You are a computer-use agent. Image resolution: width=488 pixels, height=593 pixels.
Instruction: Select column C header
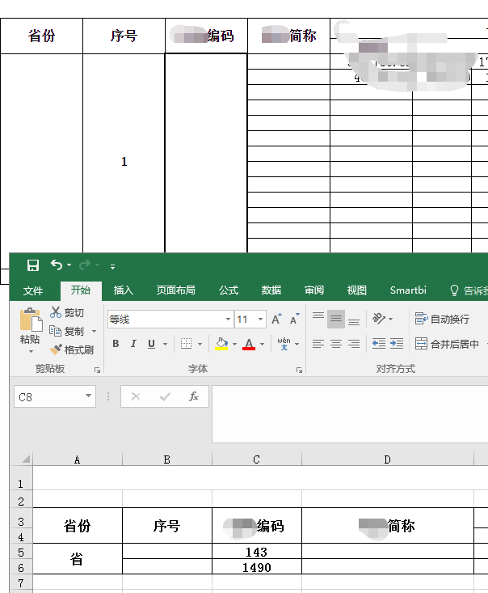point(256,460)
